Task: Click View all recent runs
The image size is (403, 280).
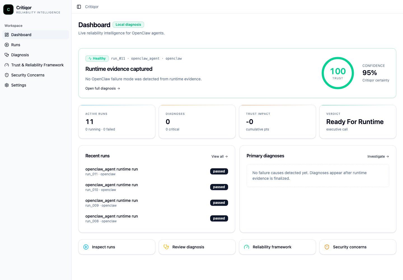Action: click(x=220, y=157)
